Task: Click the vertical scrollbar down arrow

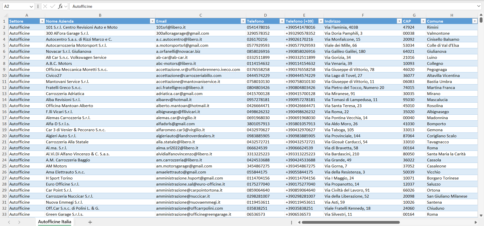Action: pos(481,215)
